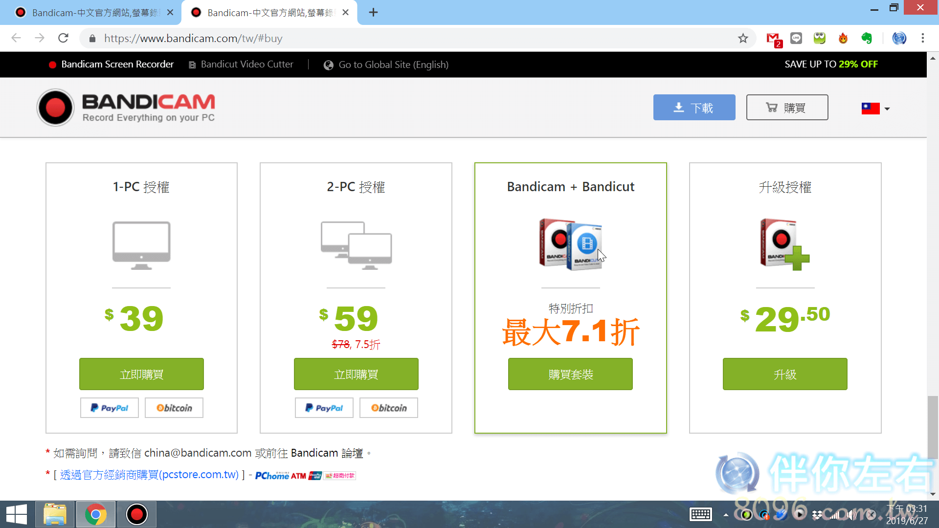The image size is (939, 528).
Task: Click the browser forward arrow
Action: tap(40, 38)
